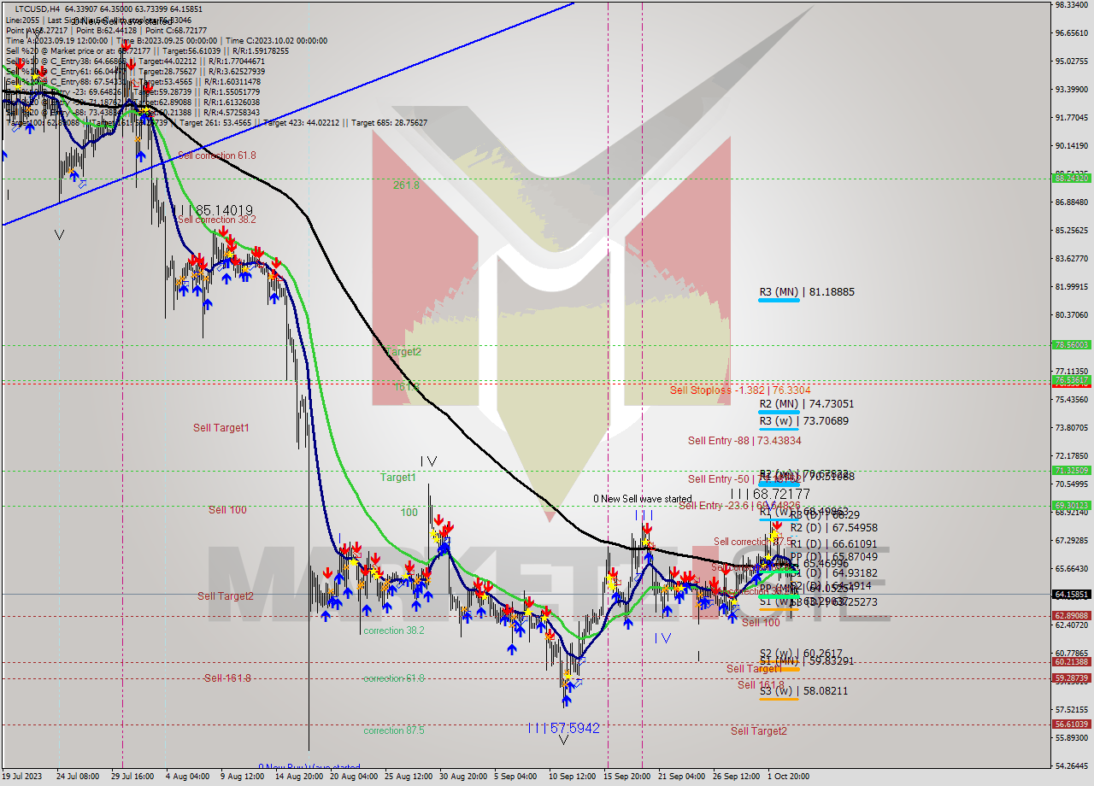Viewport: 1094px width, 786px height.
Task: Click Sell Stoploss -1.382 | 76.3304 label
Action: tap(740, 390)
